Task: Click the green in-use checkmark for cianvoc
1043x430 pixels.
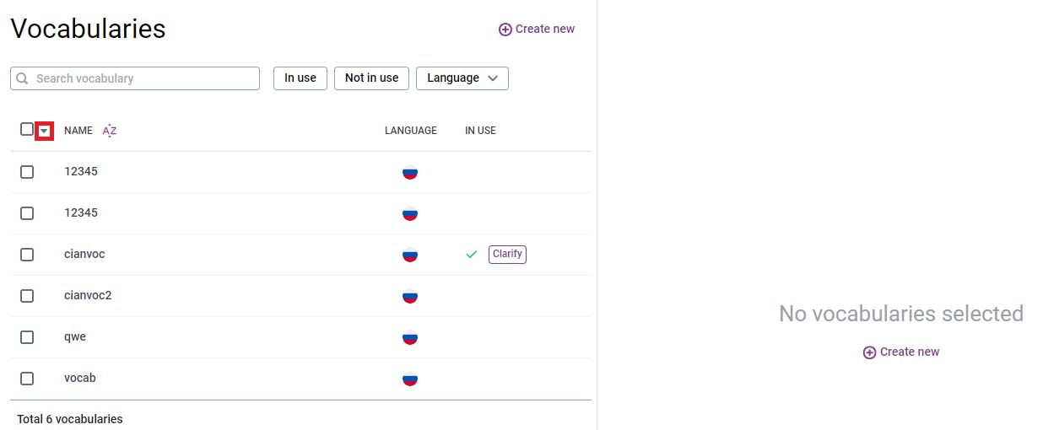Action: [x=472, y=255]
